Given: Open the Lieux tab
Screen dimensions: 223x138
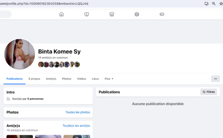Looking at the screenshot, I should pos(95,79).
